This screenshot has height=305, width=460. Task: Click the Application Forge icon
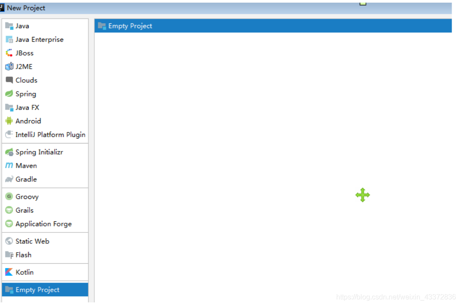coord(9,224)
